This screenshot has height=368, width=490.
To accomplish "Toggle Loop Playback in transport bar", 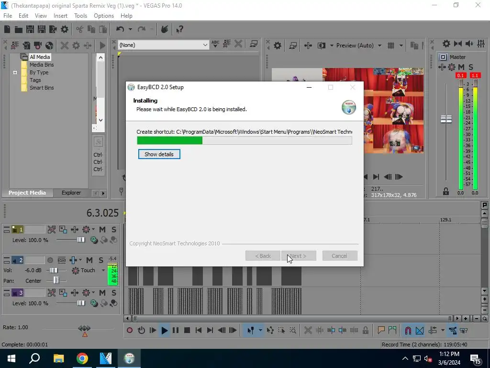I will click(x=141, y=330).
